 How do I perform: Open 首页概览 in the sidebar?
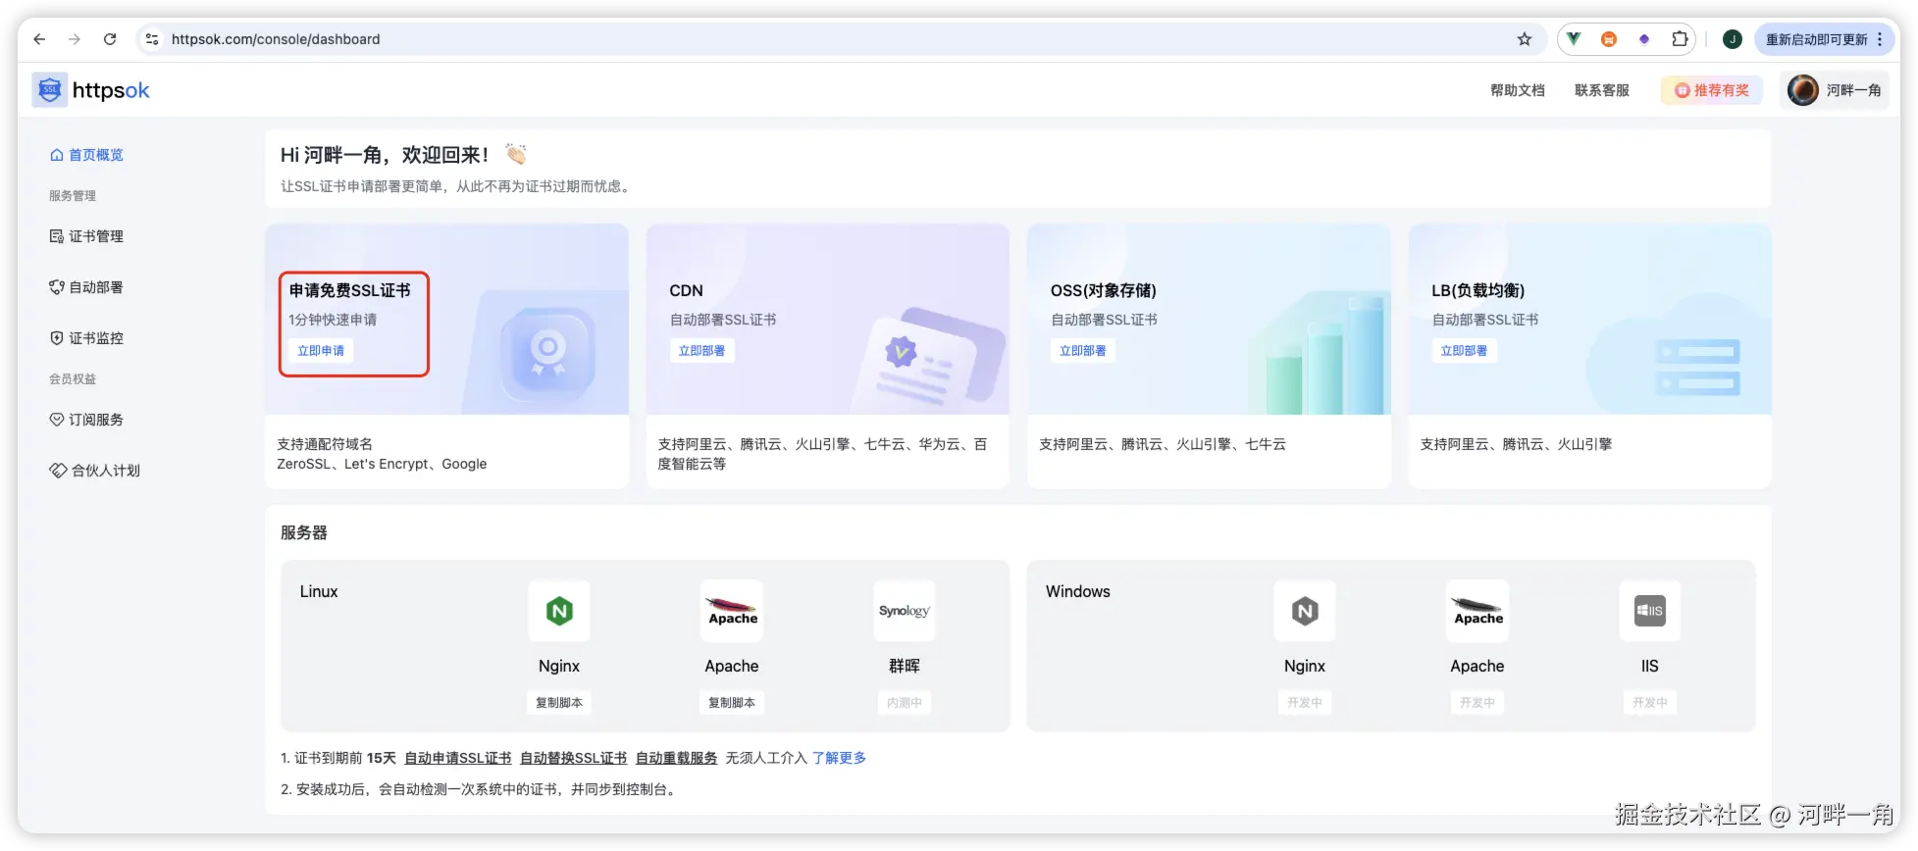86,155
